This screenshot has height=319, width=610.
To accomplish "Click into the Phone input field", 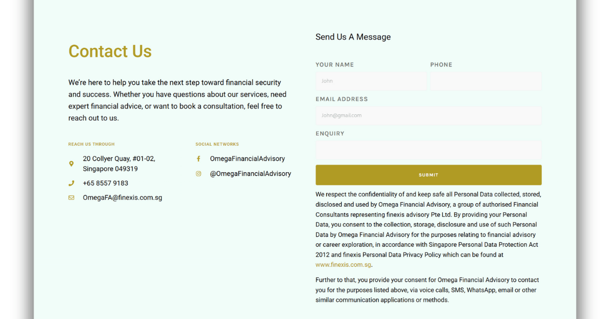I will [486, 81].
